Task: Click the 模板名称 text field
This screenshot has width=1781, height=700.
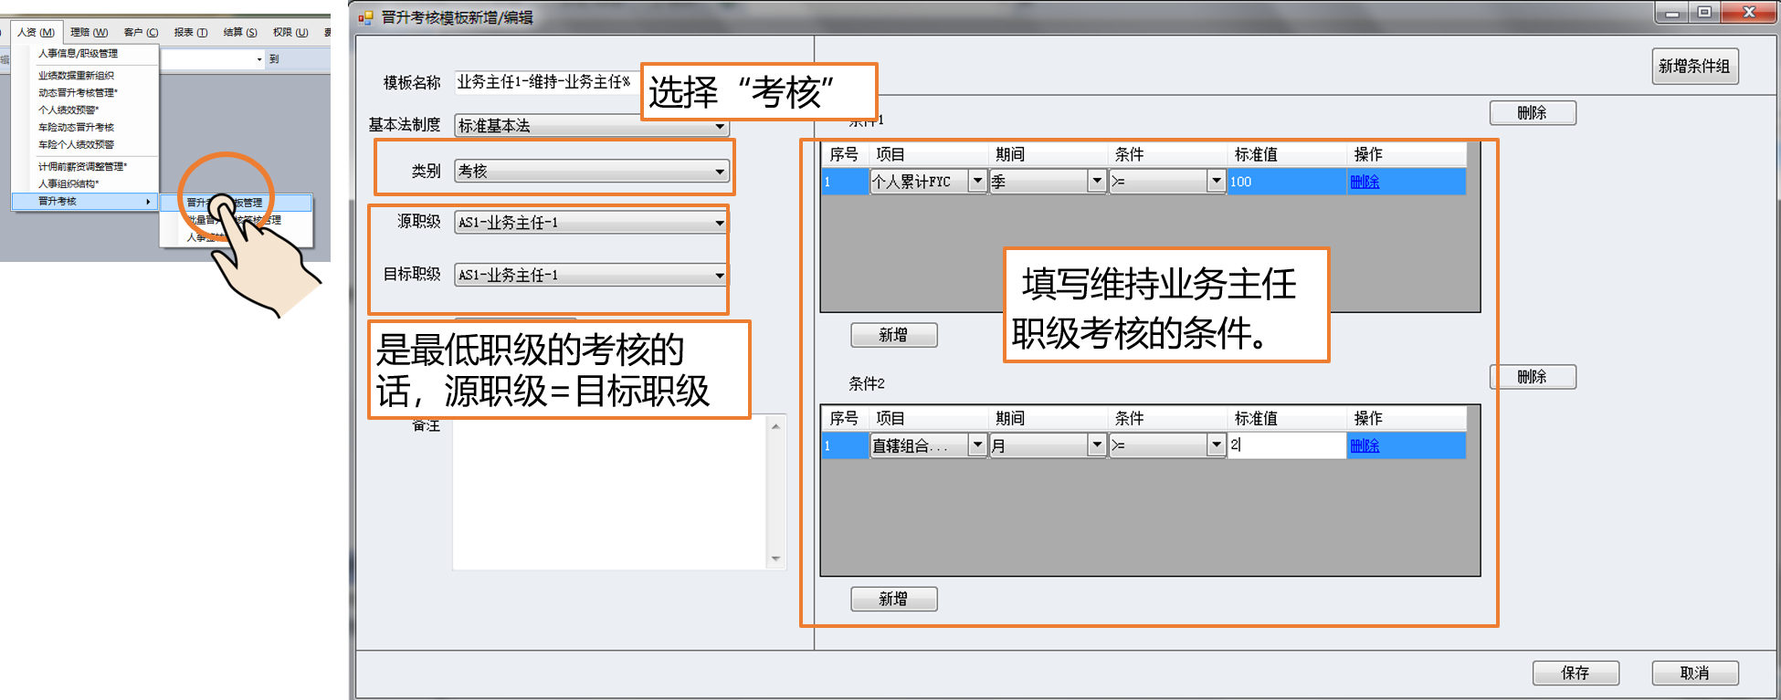Action: click(x=546, y=82)
